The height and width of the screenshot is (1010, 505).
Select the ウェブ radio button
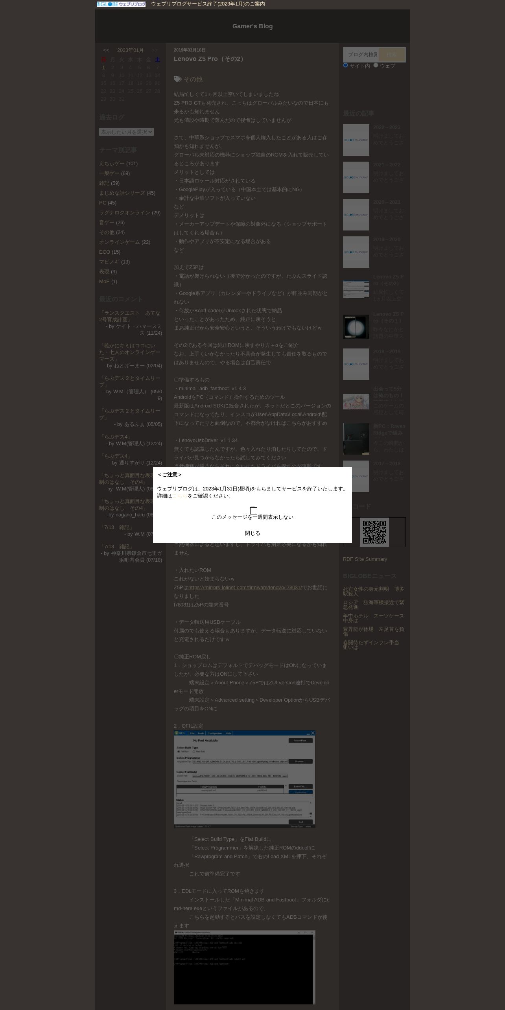[x=376, y=65]
